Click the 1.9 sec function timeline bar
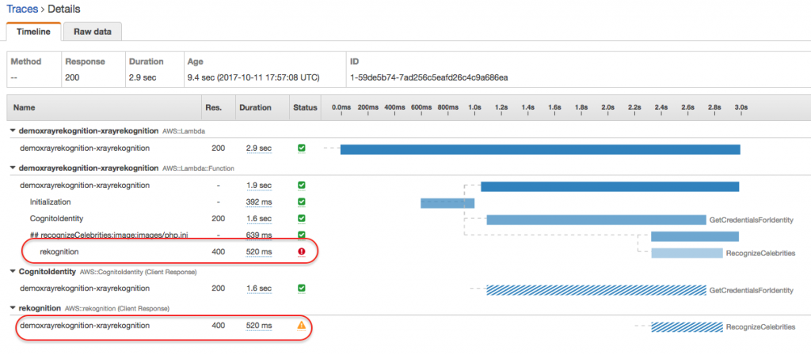The image size is (811, 354). tap(611, 186)
